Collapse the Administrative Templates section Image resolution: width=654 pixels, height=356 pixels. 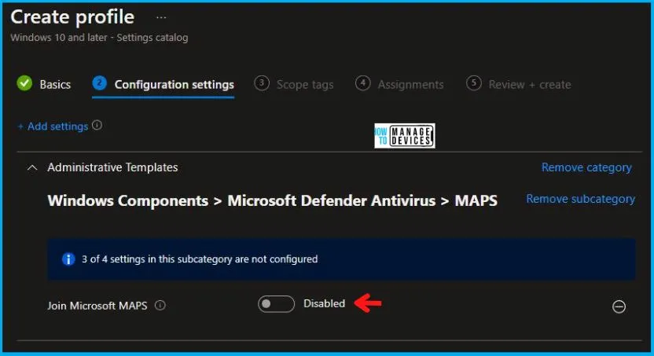click(x=32, y=167)
